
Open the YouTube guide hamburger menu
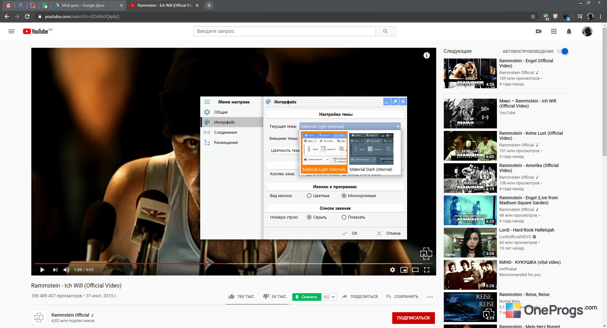[11, 31]
